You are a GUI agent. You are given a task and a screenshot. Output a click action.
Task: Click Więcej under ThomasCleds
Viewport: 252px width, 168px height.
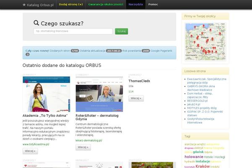click(x=136, y=98)
